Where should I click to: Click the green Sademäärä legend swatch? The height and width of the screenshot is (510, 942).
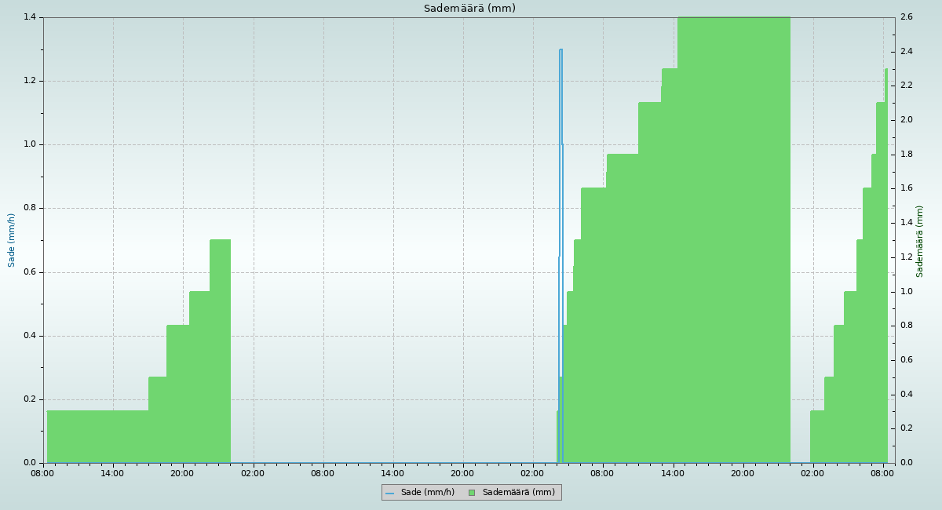pos(472,493)
